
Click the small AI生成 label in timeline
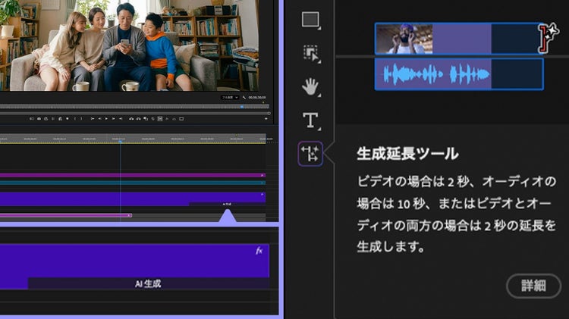pyautogui.click(x=227, y=204)
